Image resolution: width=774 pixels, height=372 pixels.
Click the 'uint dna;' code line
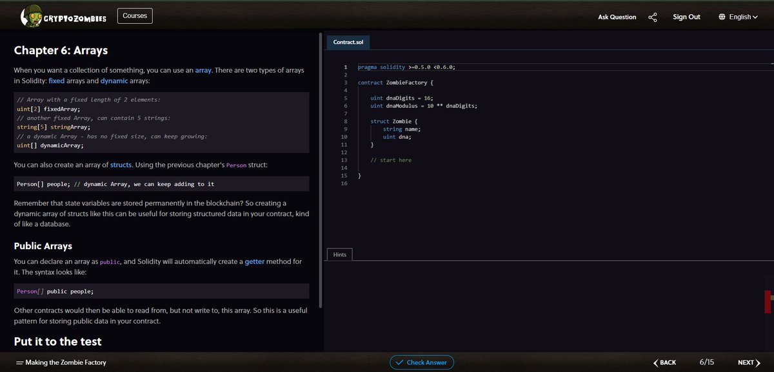(397, 136)
